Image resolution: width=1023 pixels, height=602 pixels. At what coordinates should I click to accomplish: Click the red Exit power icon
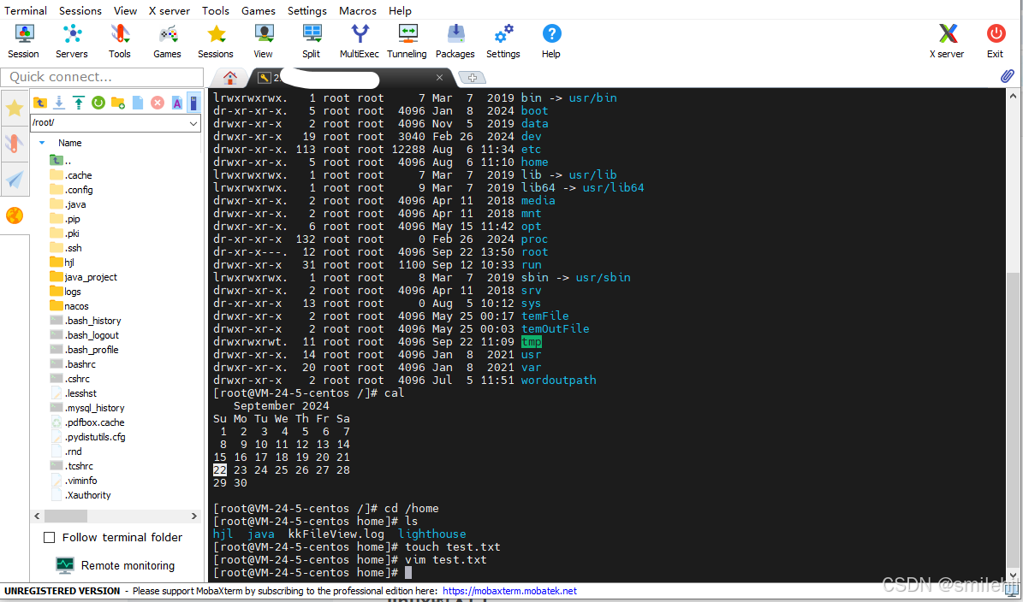coord(996,42)
